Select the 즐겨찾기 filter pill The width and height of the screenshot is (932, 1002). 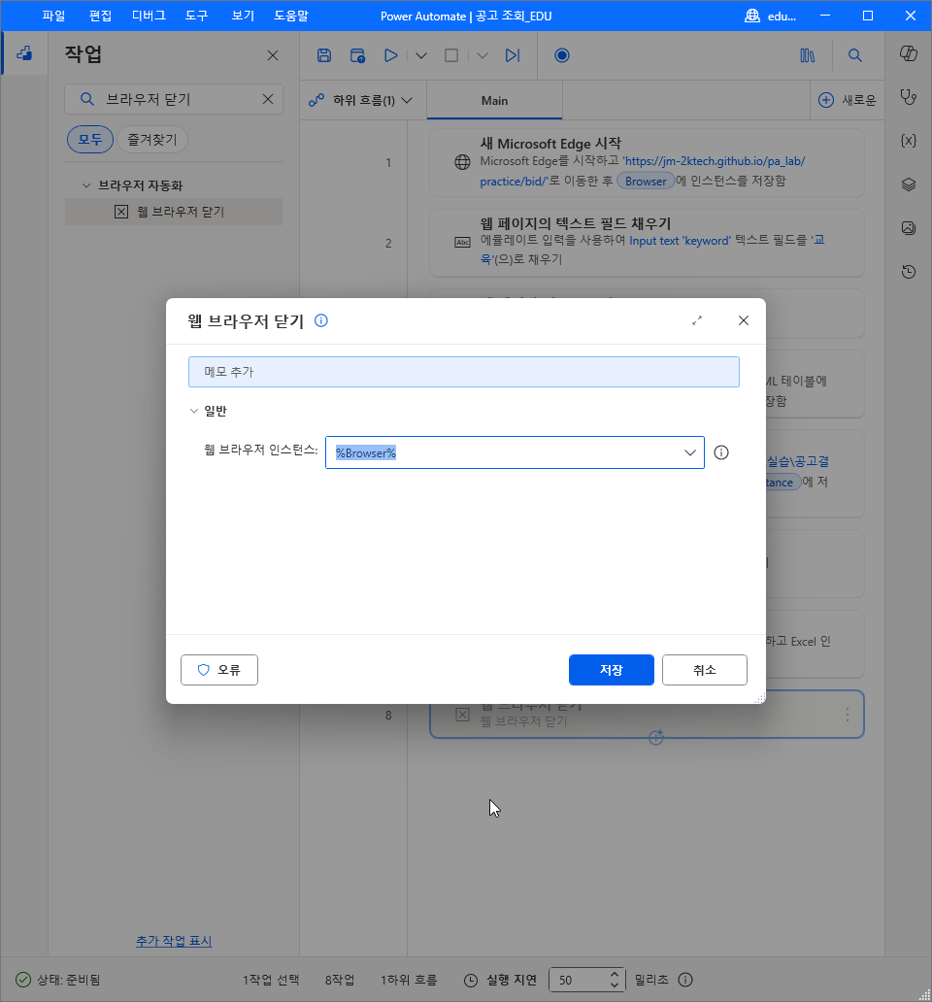click(152, 139)
